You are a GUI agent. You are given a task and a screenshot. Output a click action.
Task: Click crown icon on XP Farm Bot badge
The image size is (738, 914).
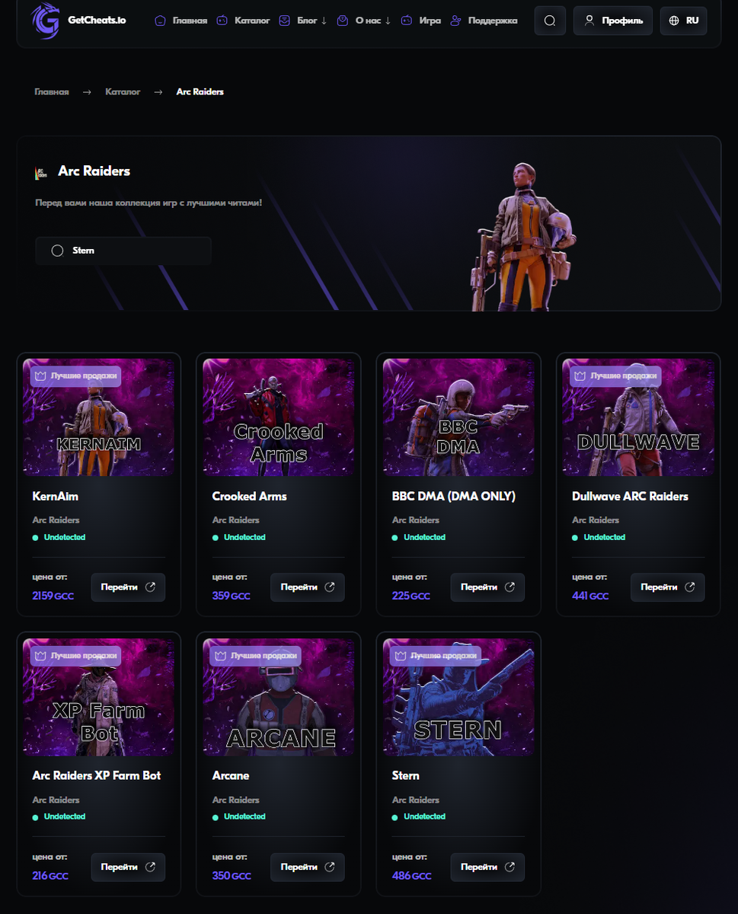(x=41, y=655)
